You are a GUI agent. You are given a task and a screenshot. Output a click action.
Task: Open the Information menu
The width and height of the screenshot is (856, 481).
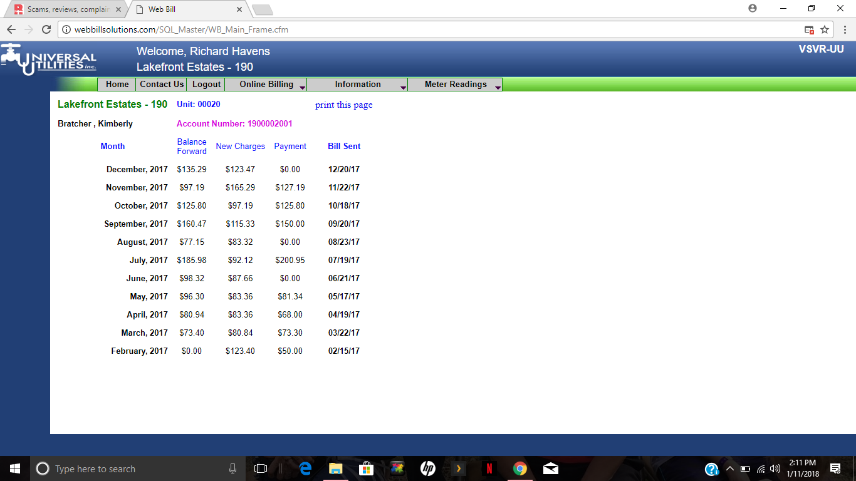(358, 85)
